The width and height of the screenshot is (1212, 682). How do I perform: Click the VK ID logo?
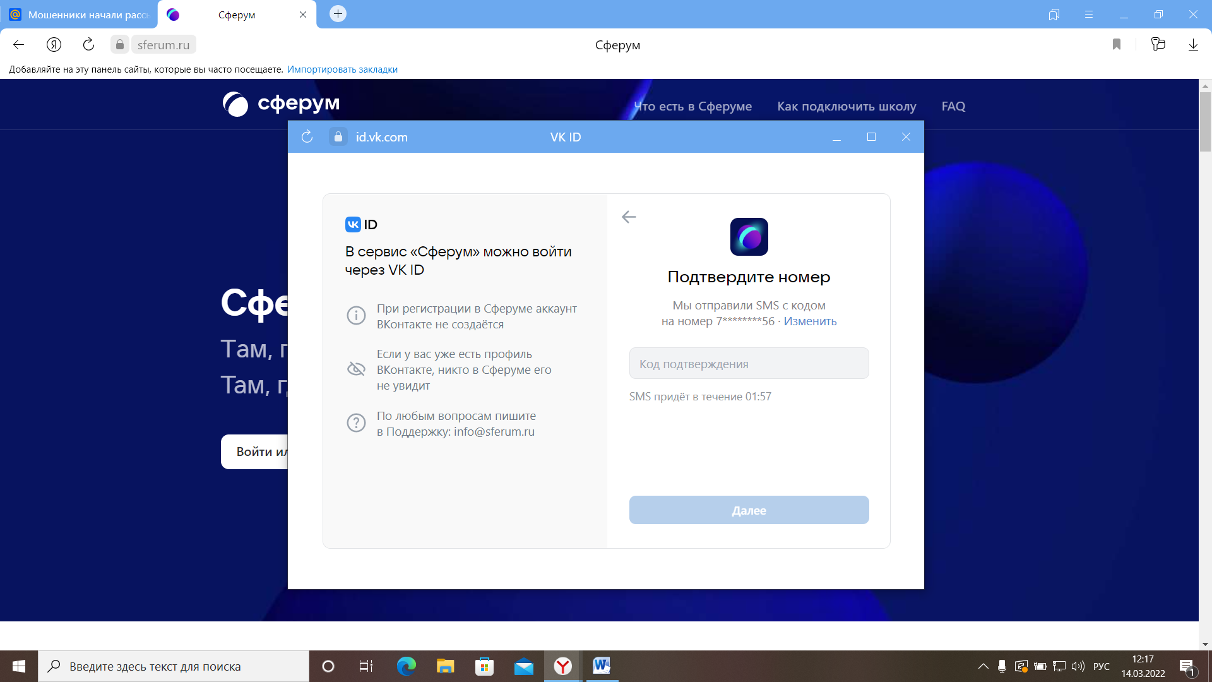[361, 225]
